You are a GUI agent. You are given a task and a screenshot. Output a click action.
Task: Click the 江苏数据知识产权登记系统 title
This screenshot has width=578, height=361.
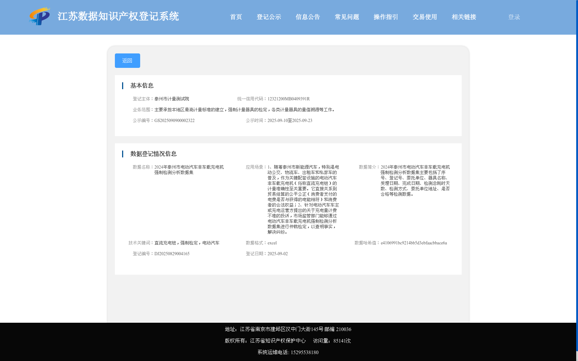tap(118, 16)
